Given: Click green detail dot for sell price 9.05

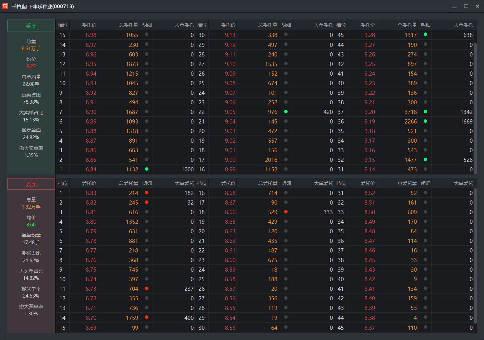Looking at the screenshot, I should (x=286, y=112).
